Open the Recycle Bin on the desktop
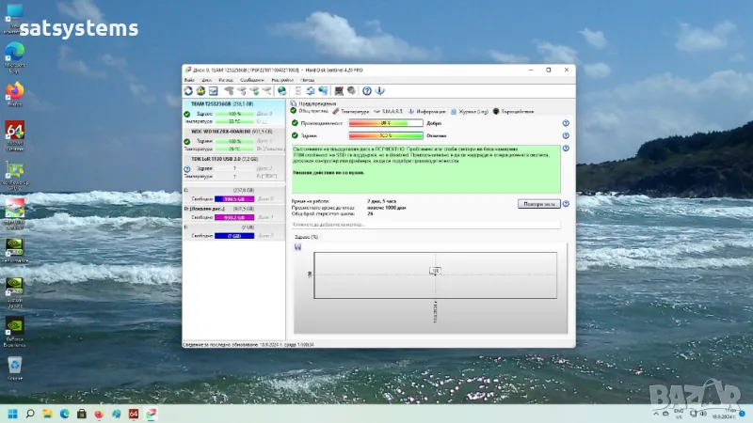 coord(14,365)
